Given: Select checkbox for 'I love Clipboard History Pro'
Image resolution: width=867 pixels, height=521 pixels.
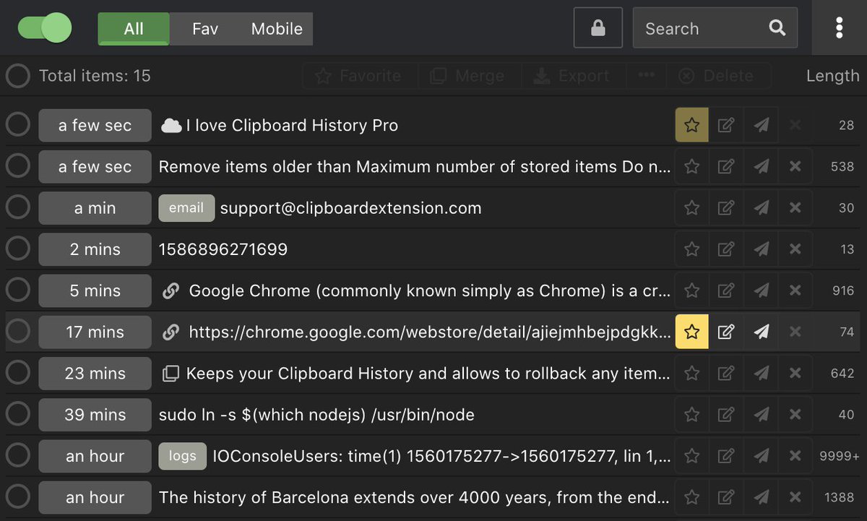Looking at the screenshot, I should [x=17, y=125].
